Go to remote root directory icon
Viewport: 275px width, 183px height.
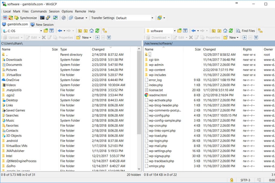coord(219,31)
